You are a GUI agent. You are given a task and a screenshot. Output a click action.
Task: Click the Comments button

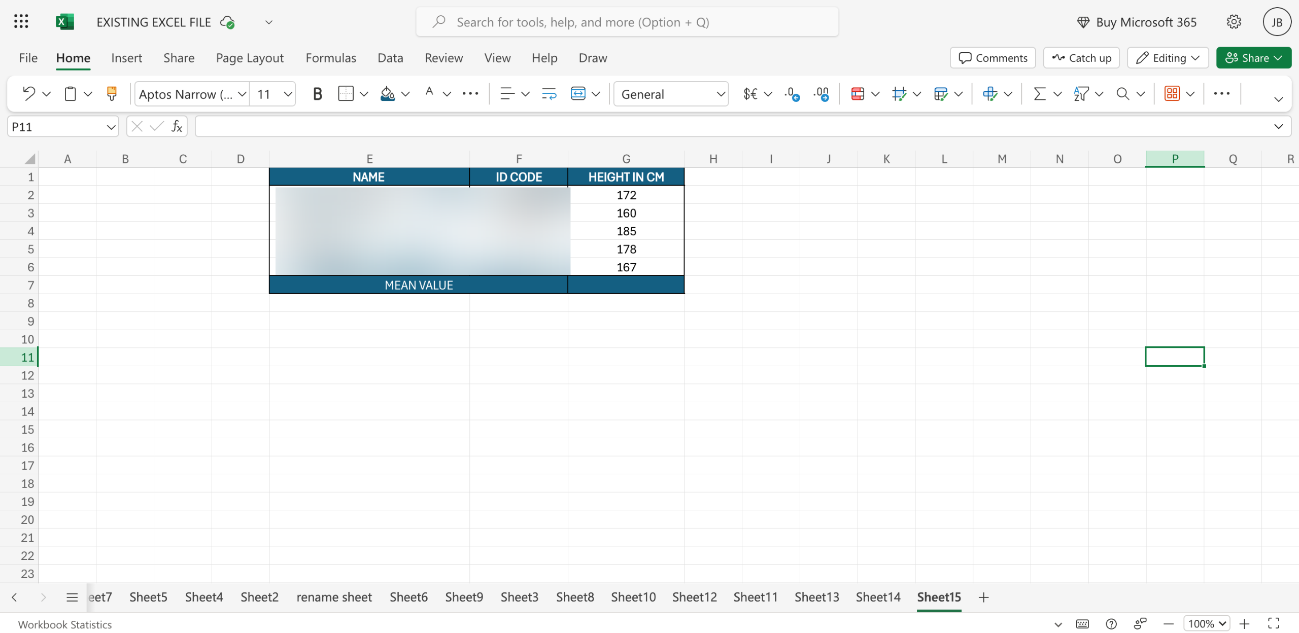pos(993,58)
